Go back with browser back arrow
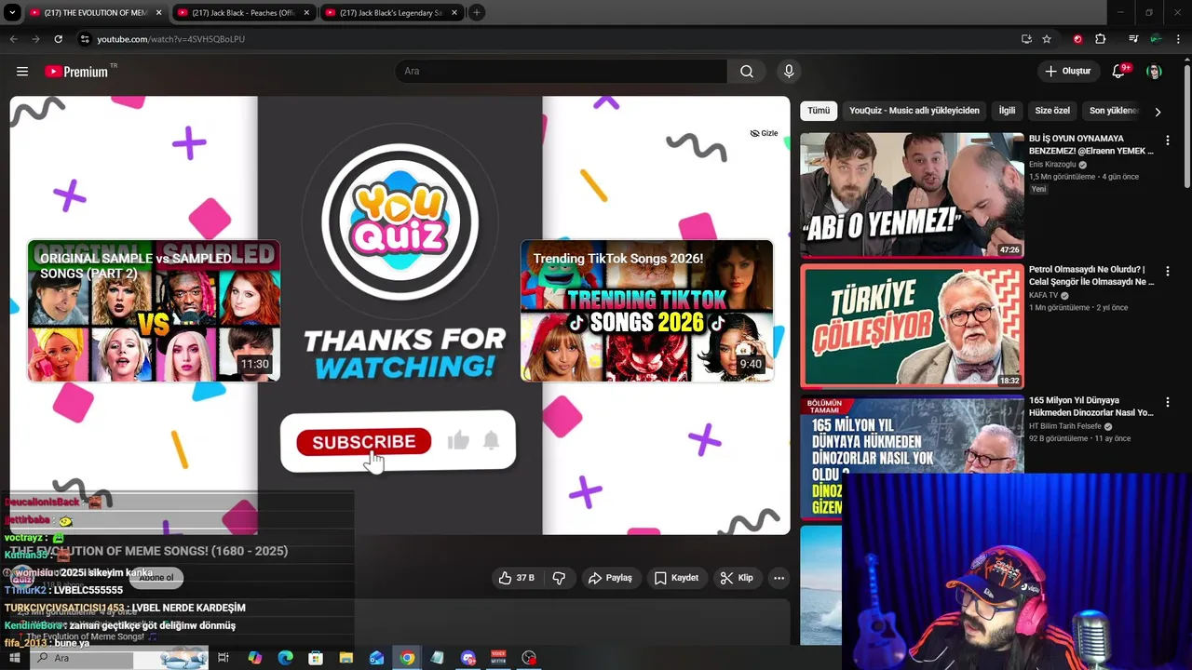 13,39
